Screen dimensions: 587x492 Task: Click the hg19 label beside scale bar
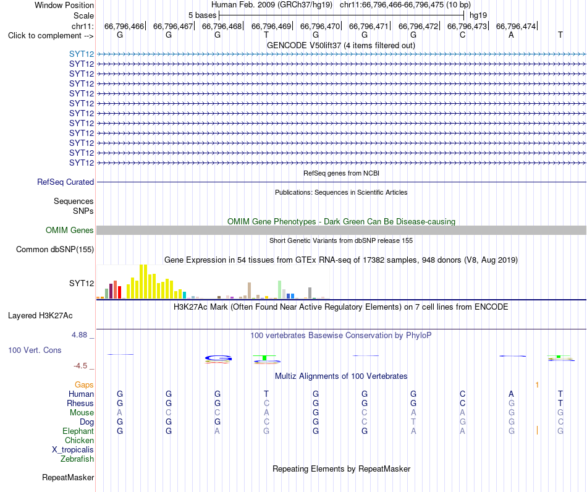(x=478, y=15)
